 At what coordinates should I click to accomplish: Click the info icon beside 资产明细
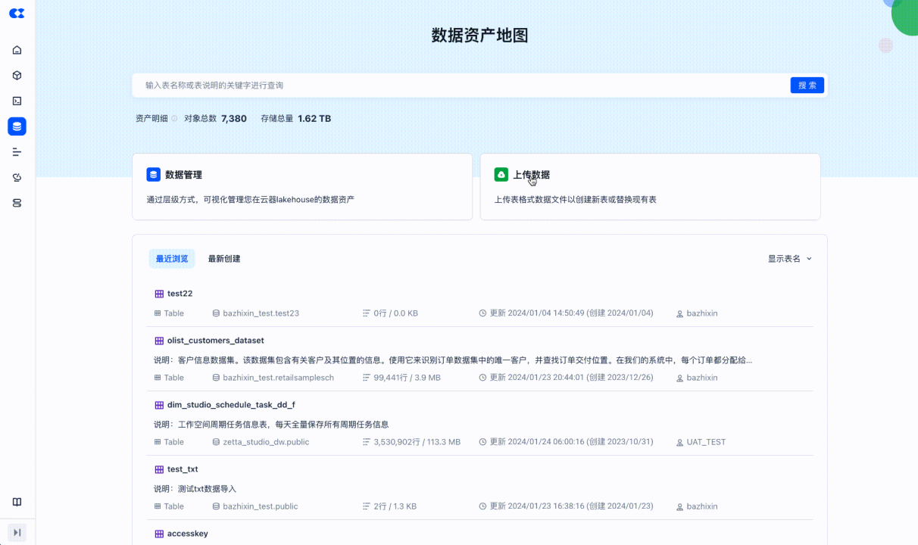point(174,119)
